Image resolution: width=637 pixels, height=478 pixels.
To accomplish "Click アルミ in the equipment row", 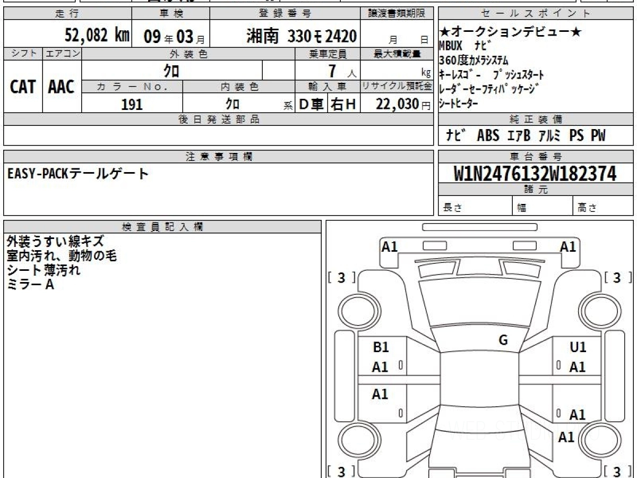I will [550, 136].
